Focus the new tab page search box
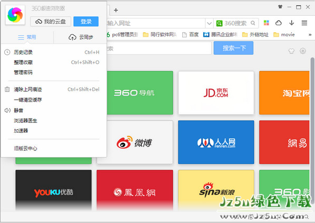Viewport: 315px width, 223px height. pos(159,48)
